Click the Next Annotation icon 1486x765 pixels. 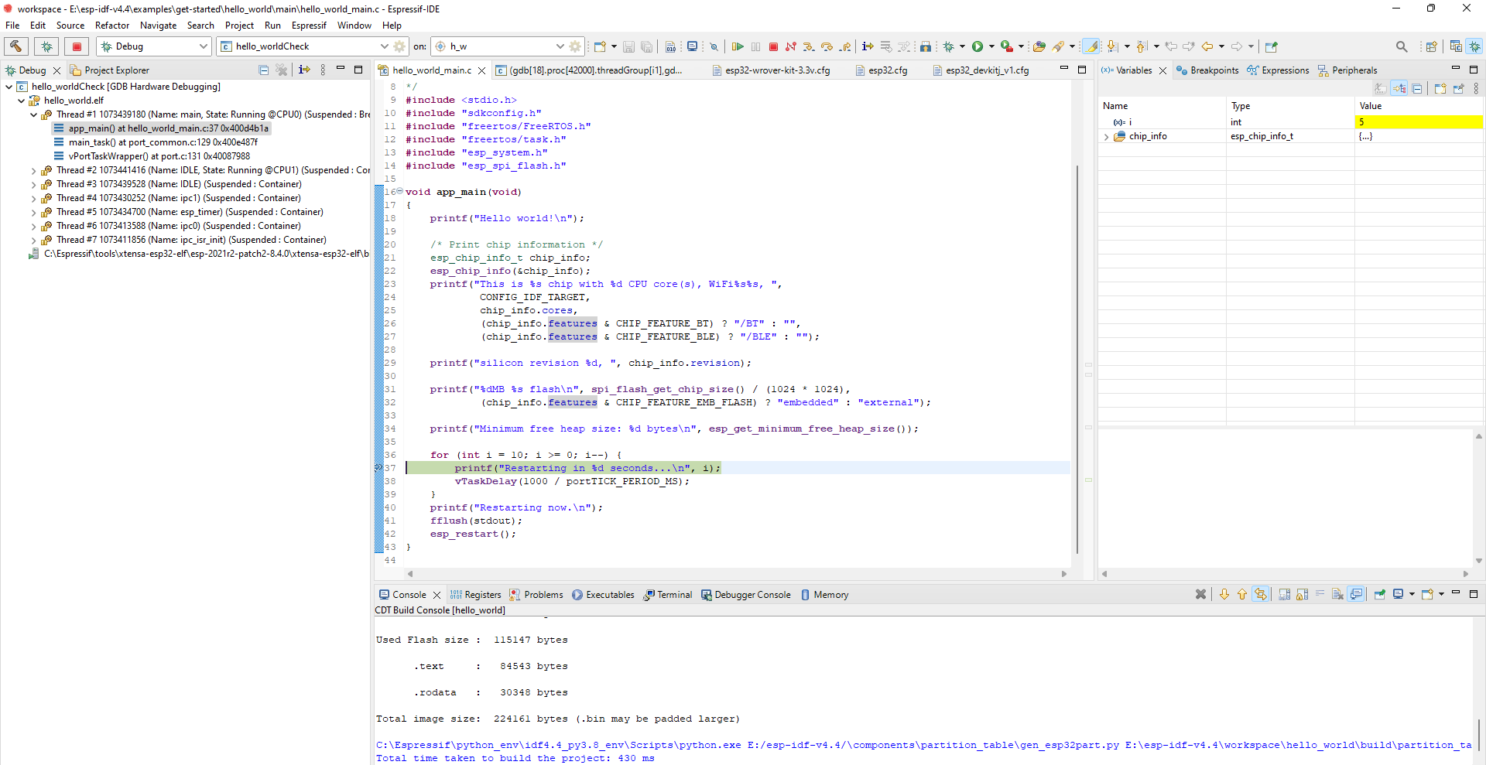pos(1112,46)
